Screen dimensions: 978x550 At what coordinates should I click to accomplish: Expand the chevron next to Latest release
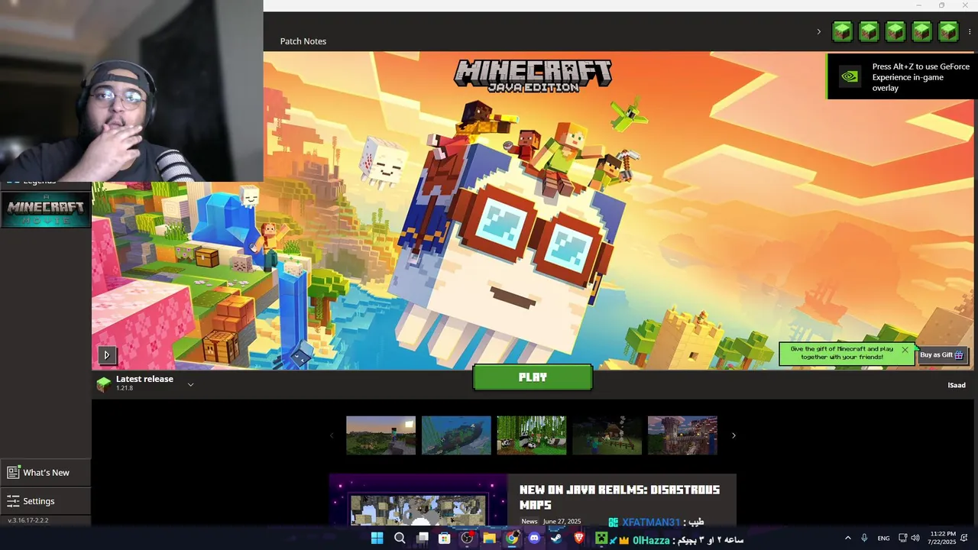click(190, 384)
